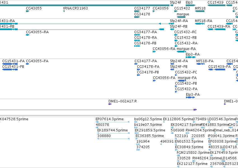The image size is (238, 168).
Task: Click the CG15439 gene label
Action: (x=215, y=3)
